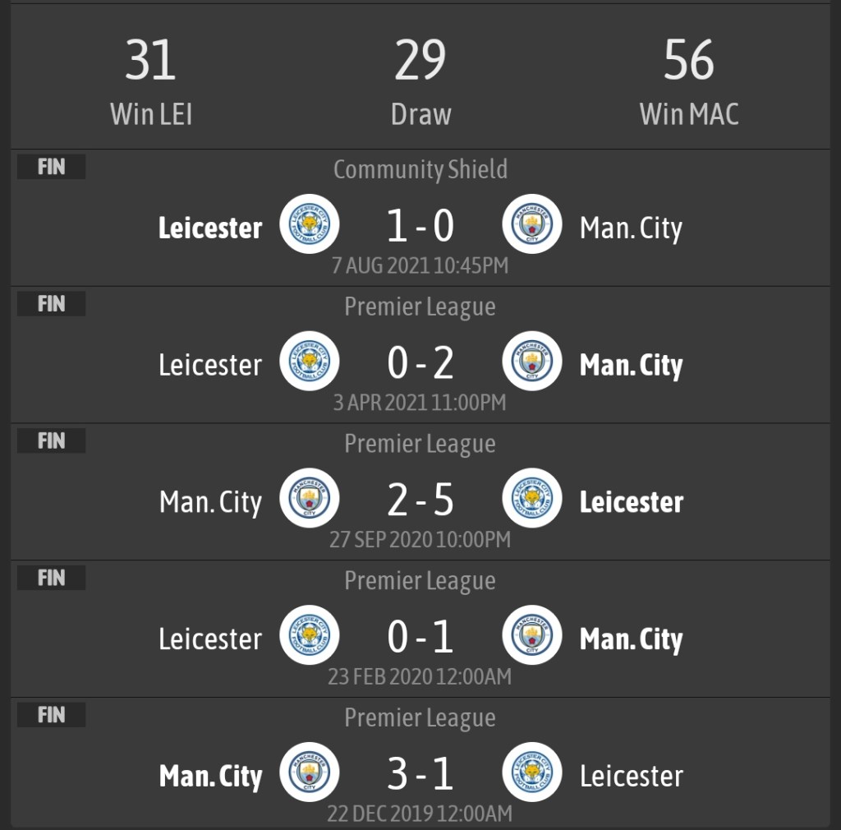Click Man. City crest in Community Shield match

point(532,224)
